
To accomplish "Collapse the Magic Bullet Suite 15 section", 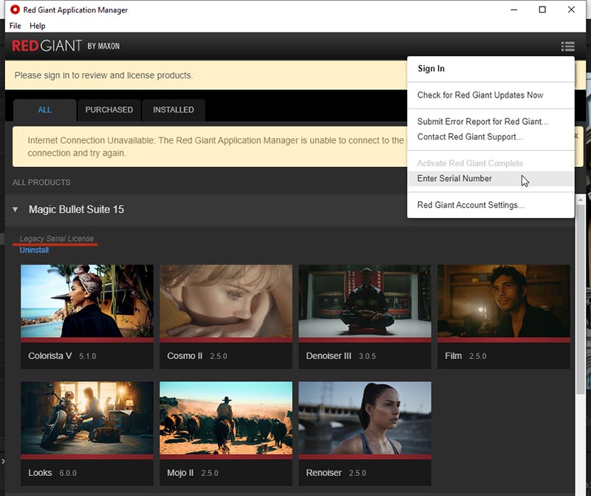I will click(x=15, y=209).
